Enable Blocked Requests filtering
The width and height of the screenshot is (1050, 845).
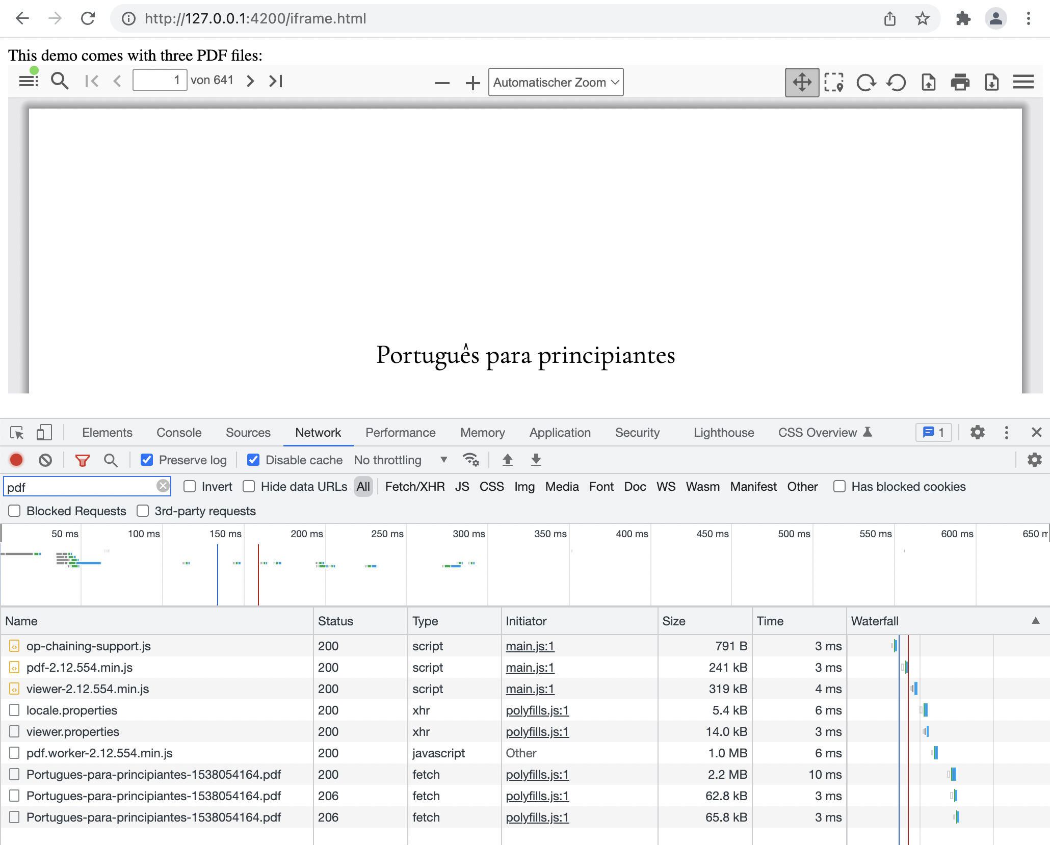14,511
